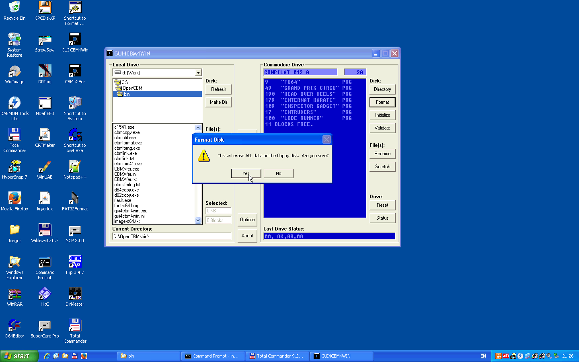Switch to Total Commander taskbar item
Image resolution: width=579 pixels, height=362 pixels.
277,356
